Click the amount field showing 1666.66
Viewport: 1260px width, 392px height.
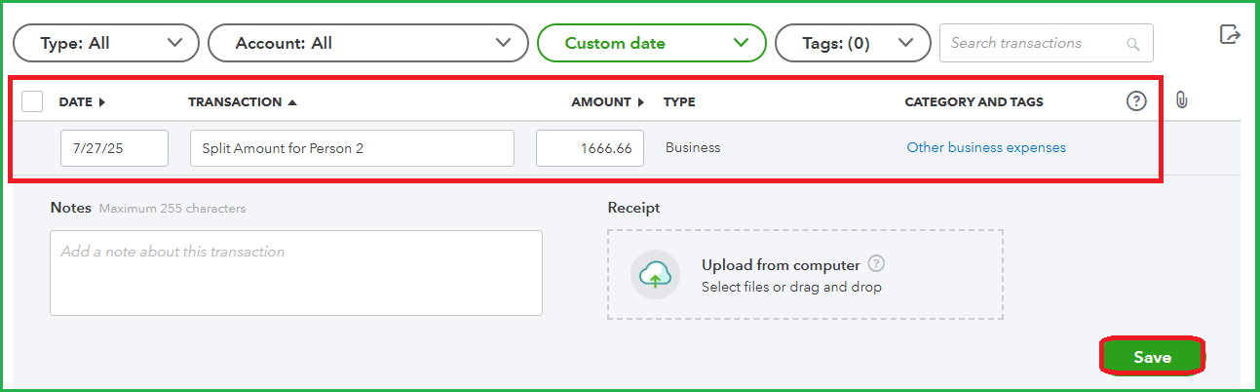[x=590, y=148]
